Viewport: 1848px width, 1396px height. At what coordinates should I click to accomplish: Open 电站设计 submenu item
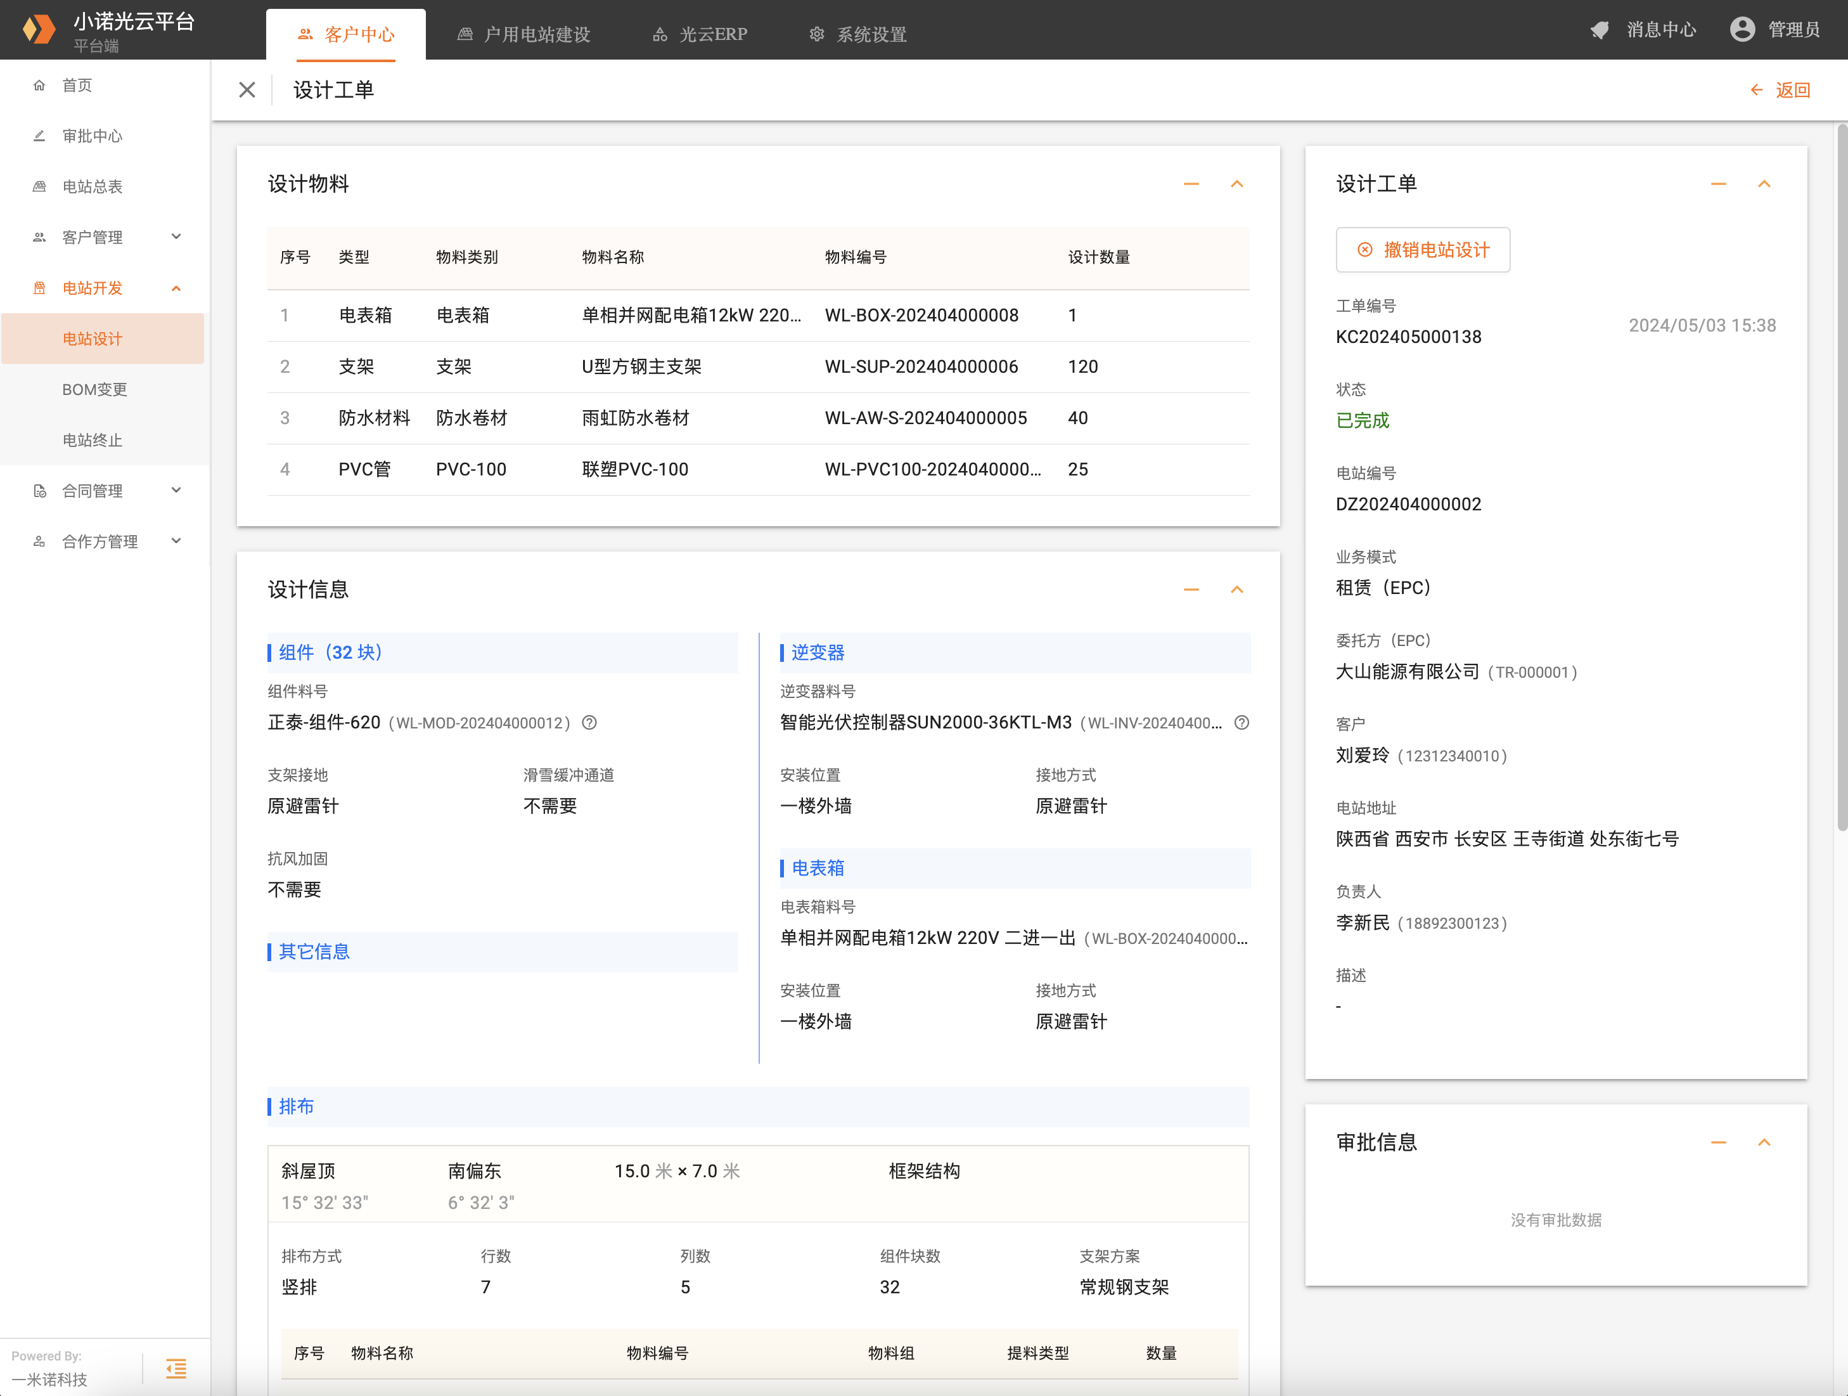pos(103,339)
